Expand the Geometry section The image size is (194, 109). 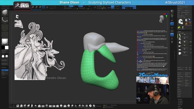point(180,99)
